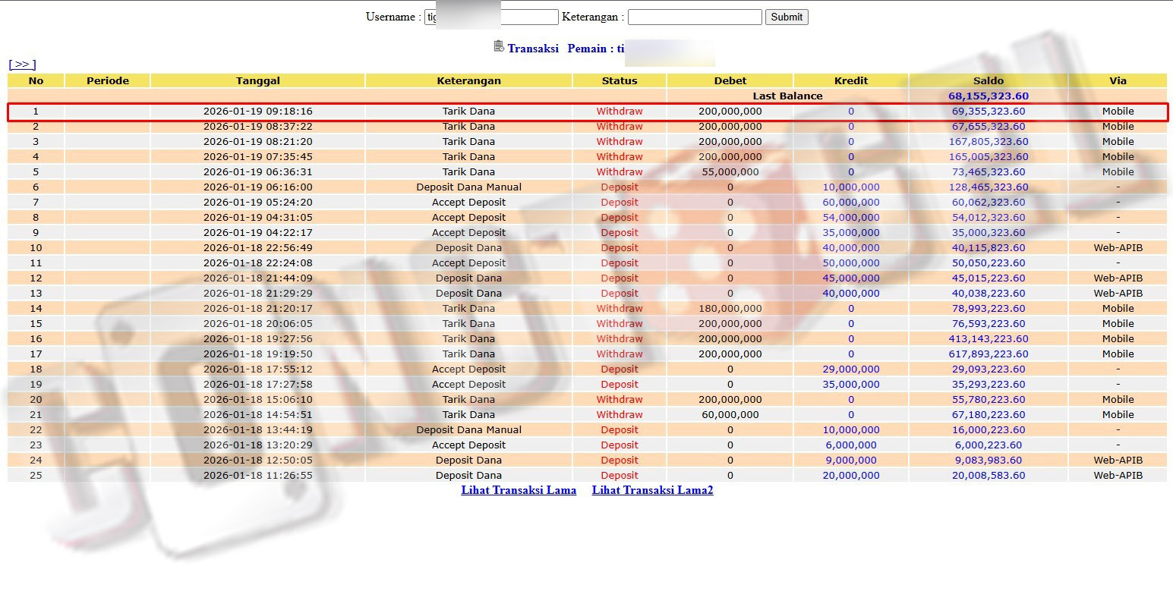The image size is (1173, 591).
Task: Select the saldo value 20,008,583.60 in row 25
Action: click(x=988, y=476)
